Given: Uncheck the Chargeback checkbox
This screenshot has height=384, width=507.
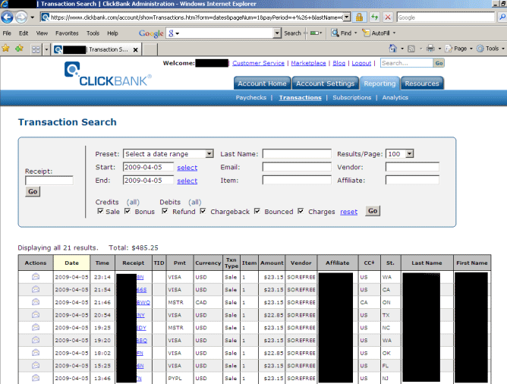Looking at the screenshot, I should (203, 211).
